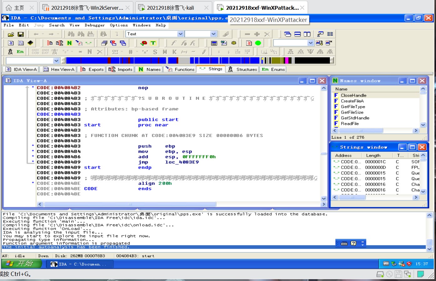
Task: Open address combo box left of navigation band
Action: coord(33,61)
